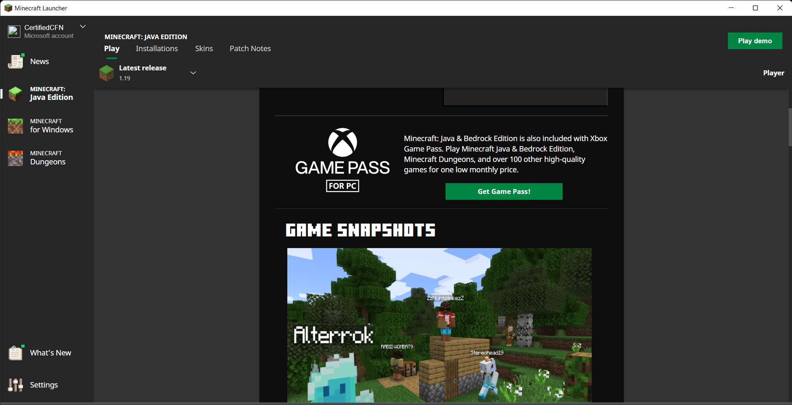Go to the Skins tab
This screenshot has width=792, height=405.
[x=204, y=49]
